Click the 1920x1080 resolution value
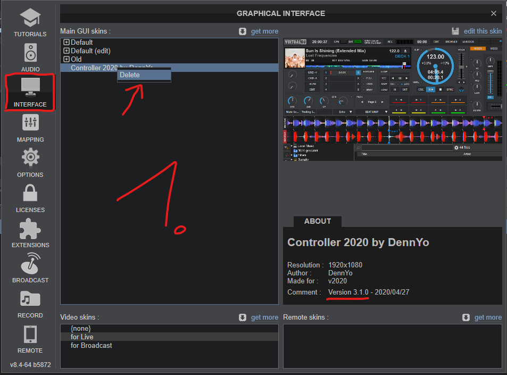The height and width of the screenshot is (375, 507). click(x=345, y=265)
